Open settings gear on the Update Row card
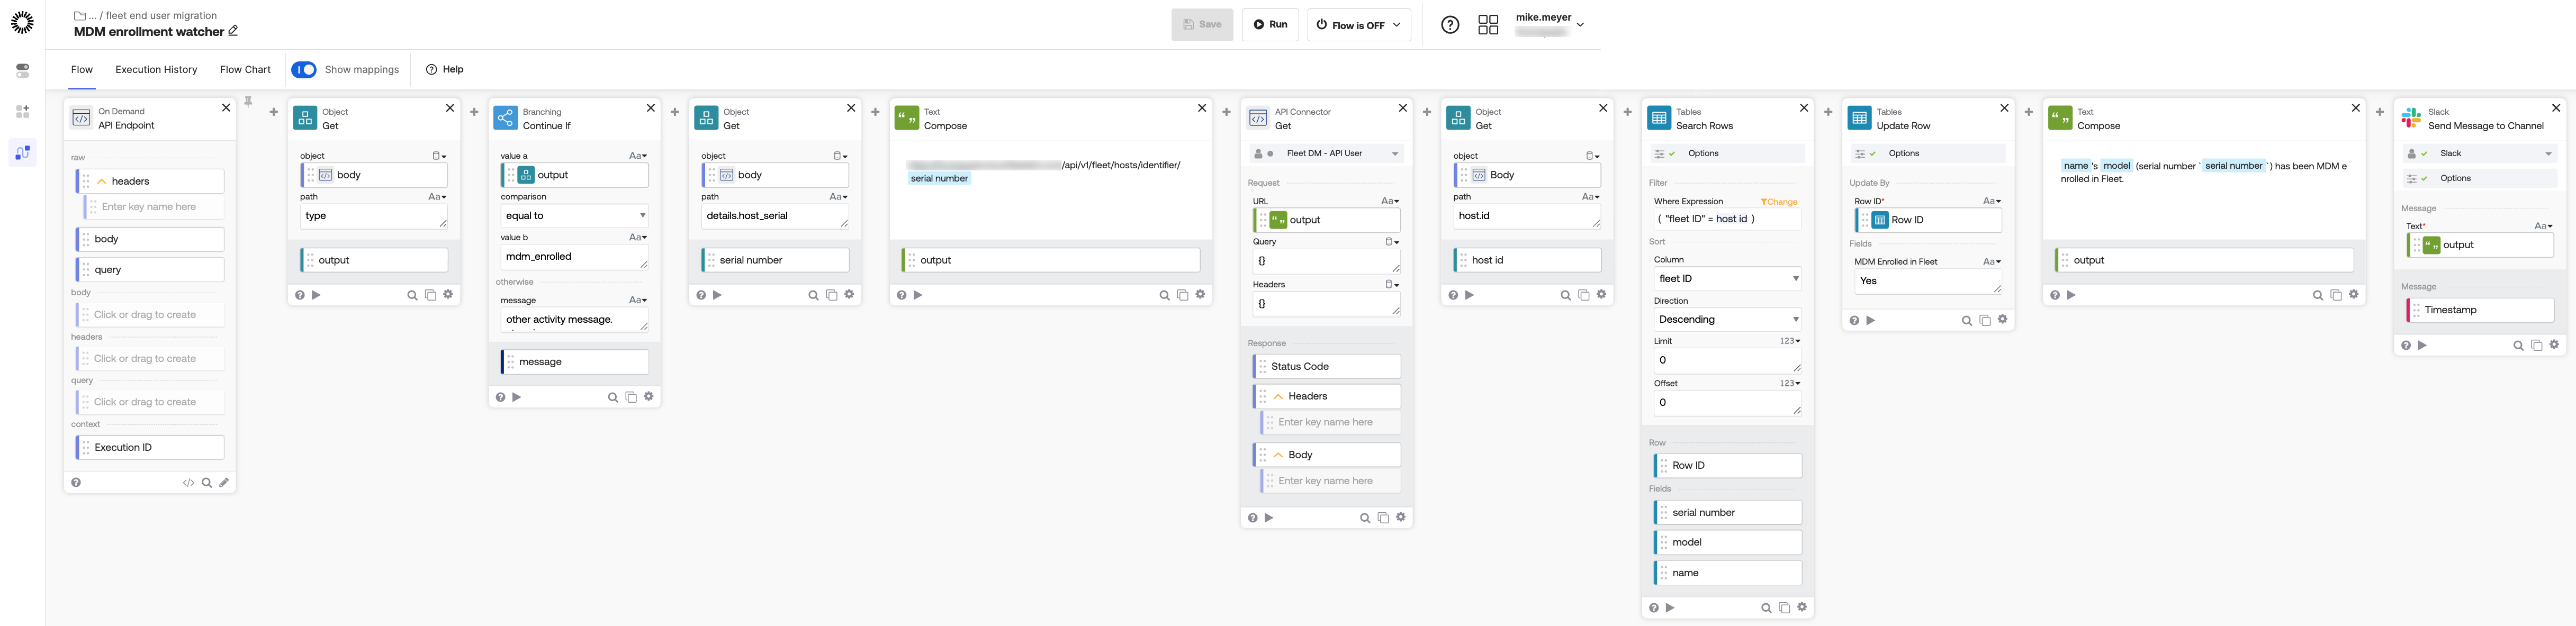The width and height of the screenshot is (2576, 626). pos(2003,319)
